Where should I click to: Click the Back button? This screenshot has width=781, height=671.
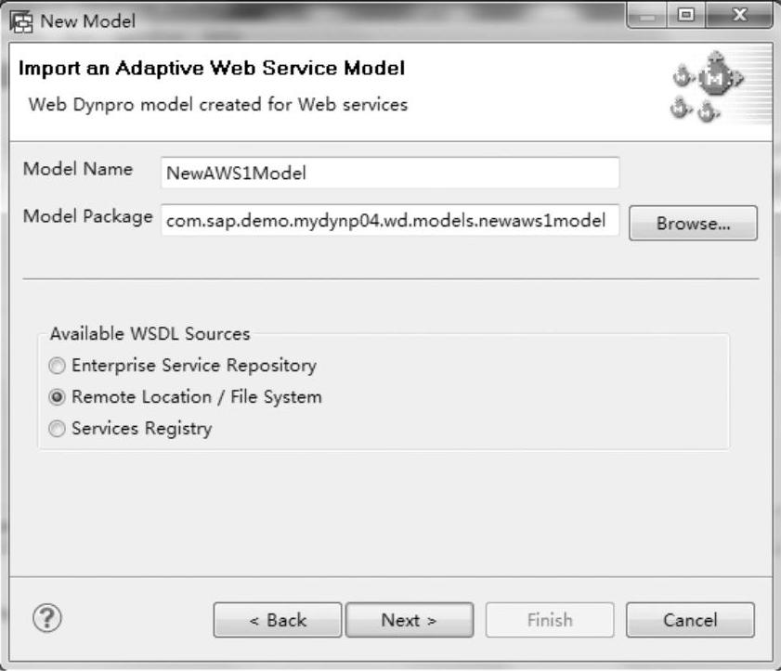click(278, 620)
